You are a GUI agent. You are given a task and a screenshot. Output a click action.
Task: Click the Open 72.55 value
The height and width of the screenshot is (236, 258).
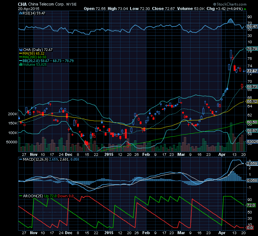[95, 9]
